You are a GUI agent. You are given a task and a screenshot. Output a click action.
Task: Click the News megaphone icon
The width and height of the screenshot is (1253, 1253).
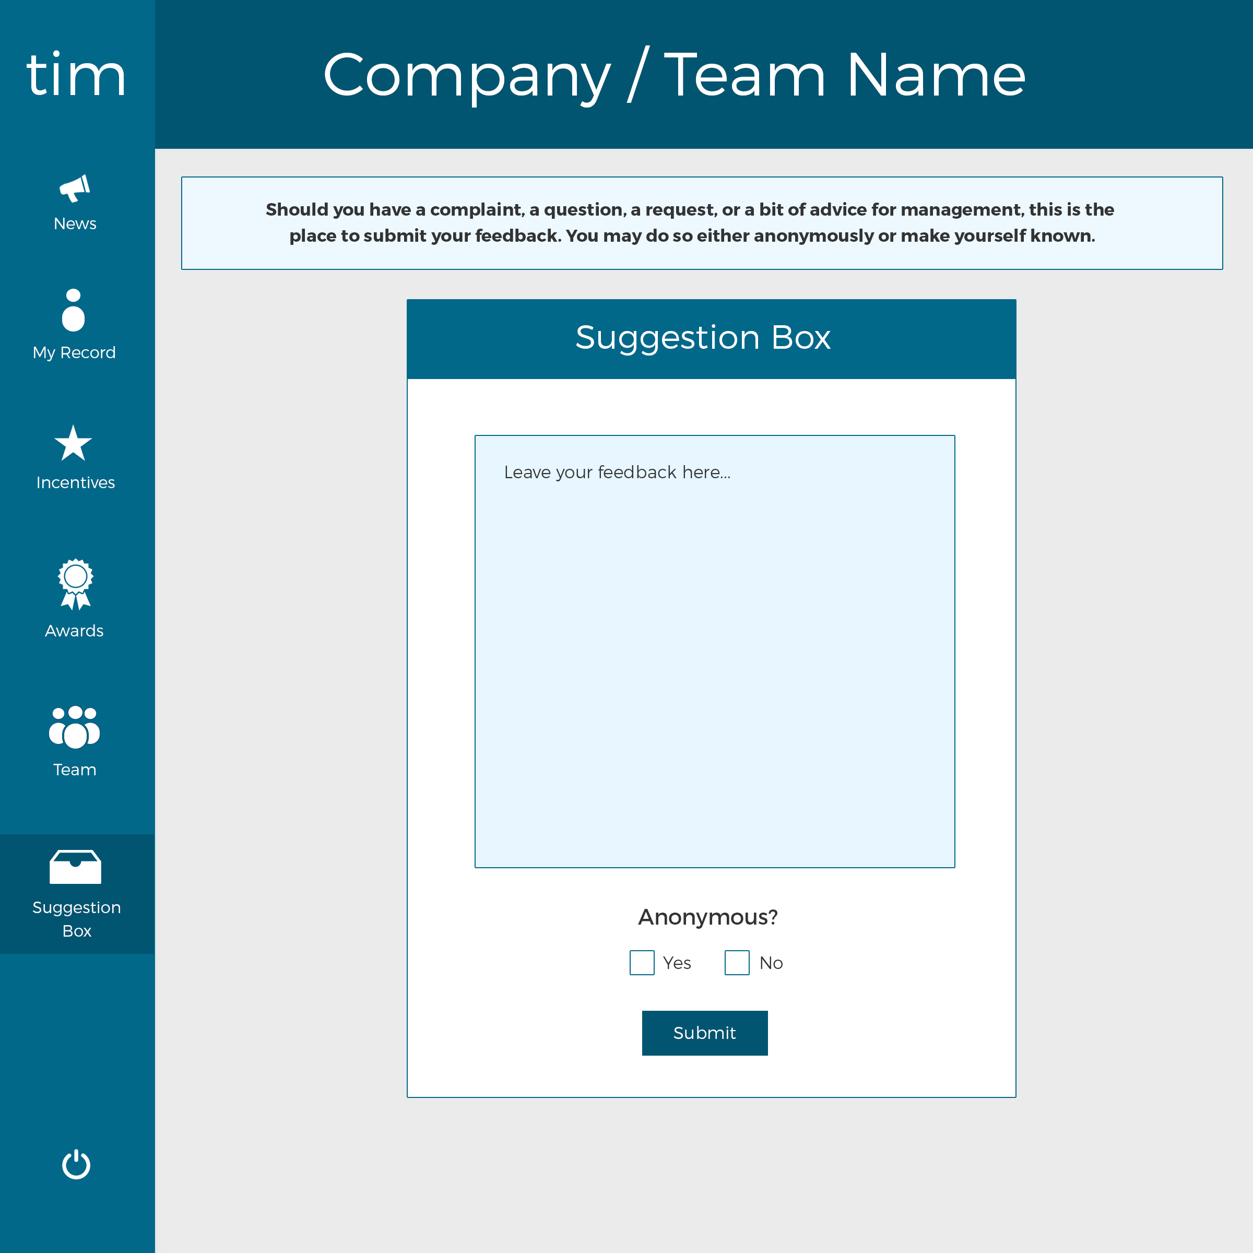pyautogui.click(x=75, y=188)
